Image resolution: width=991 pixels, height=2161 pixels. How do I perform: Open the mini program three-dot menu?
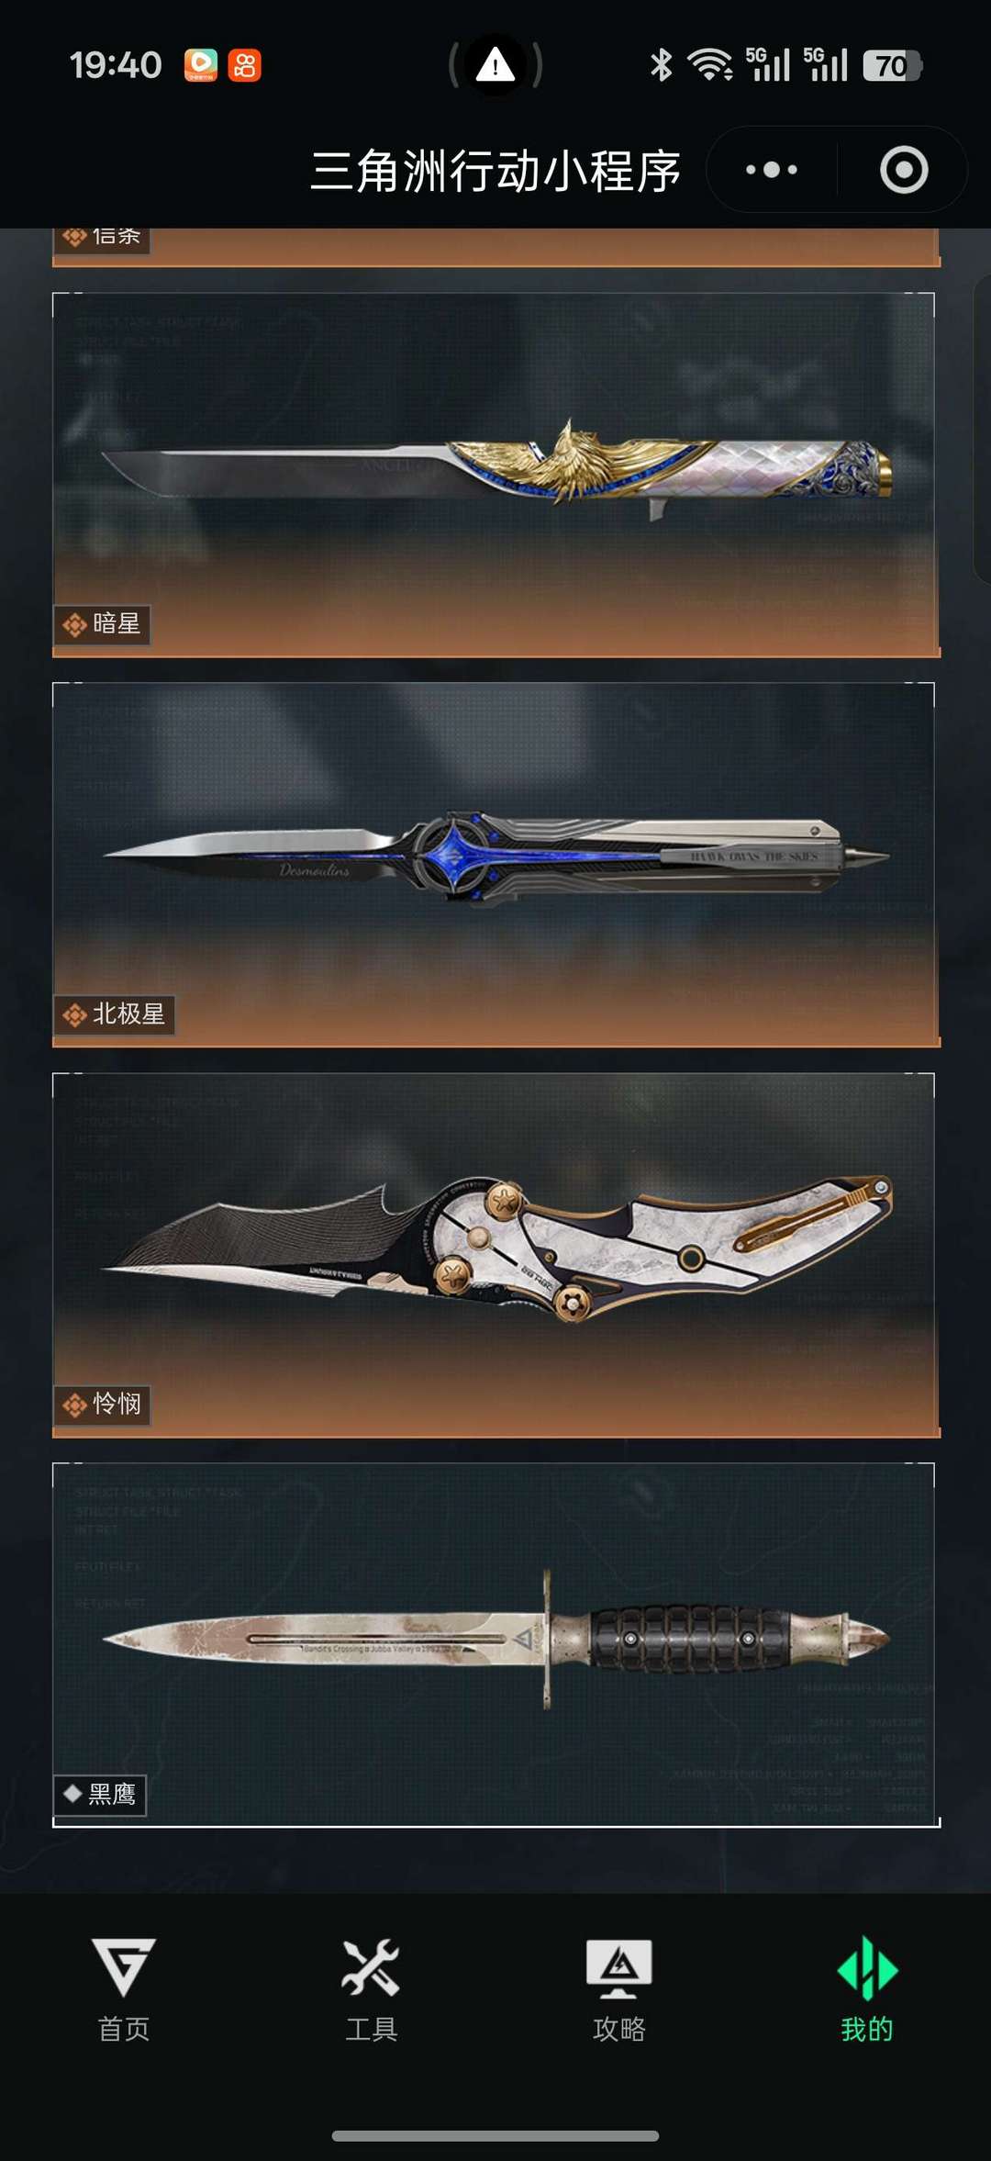point(771,170)
